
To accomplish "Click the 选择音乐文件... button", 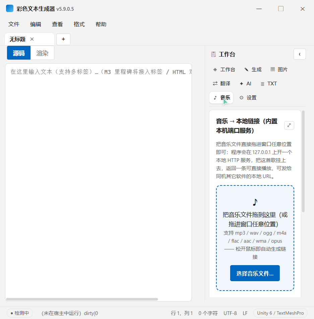I will (255, 273).
